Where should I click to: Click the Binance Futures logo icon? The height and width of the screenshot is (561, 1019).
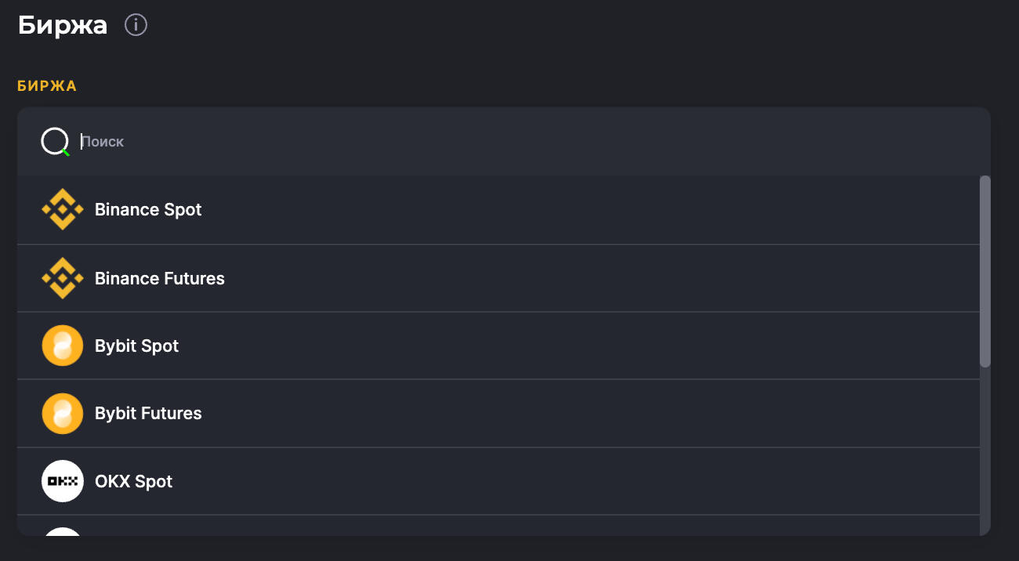coord(62,278)
